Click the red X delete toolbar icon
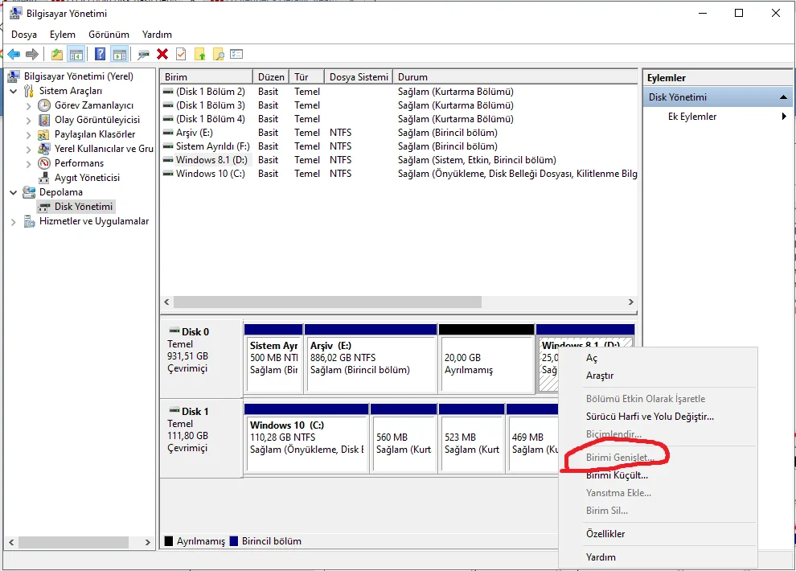 tap(162, 54)
